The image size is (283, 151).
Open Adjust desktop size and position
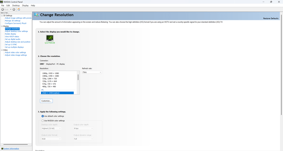pos(18,42)
